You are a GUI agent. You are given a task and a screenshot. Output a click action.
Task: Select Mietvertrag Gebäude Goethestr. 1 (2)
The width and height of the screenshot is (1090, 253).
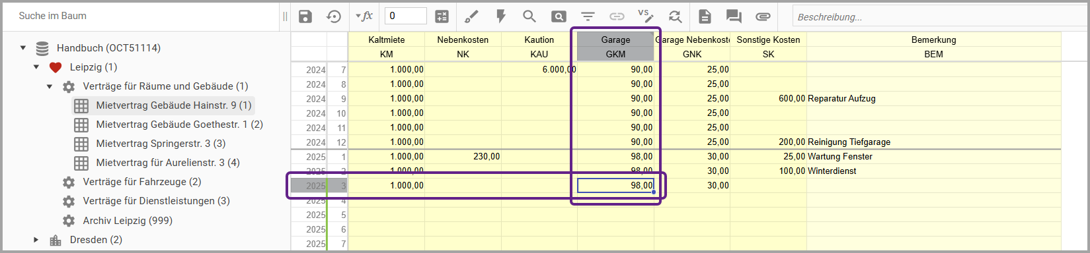[179, 125]
